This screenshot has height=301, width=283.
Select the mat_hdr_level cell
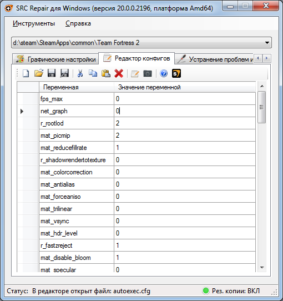pos(77,233)
